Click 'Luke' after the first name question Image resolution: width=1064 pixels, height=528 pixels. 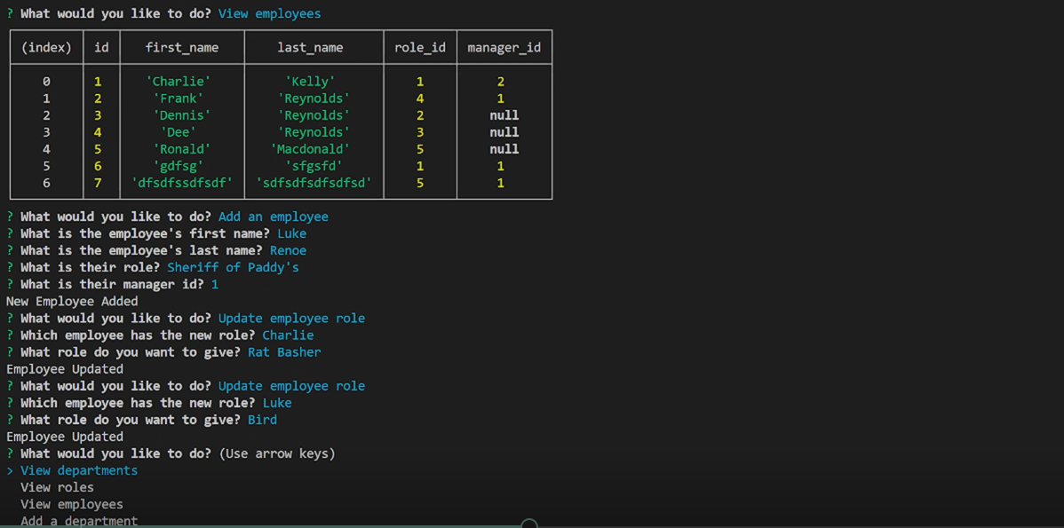click(292, 234)
